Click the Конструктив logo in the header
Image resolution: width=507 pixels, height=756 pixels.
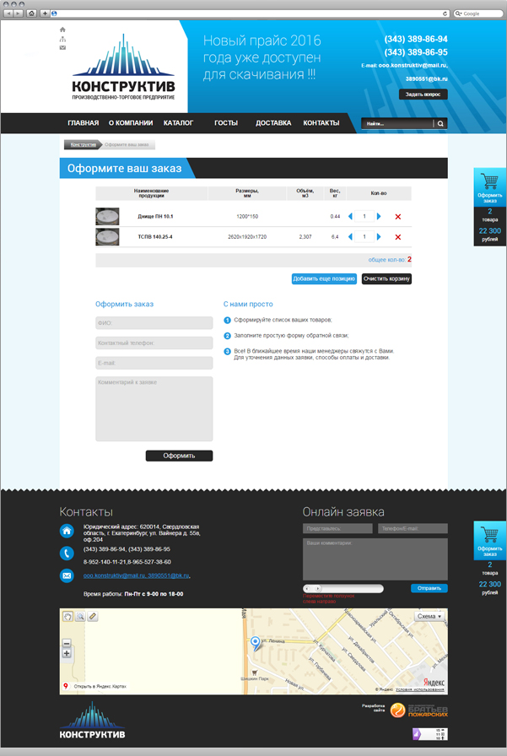click(123, 67)
